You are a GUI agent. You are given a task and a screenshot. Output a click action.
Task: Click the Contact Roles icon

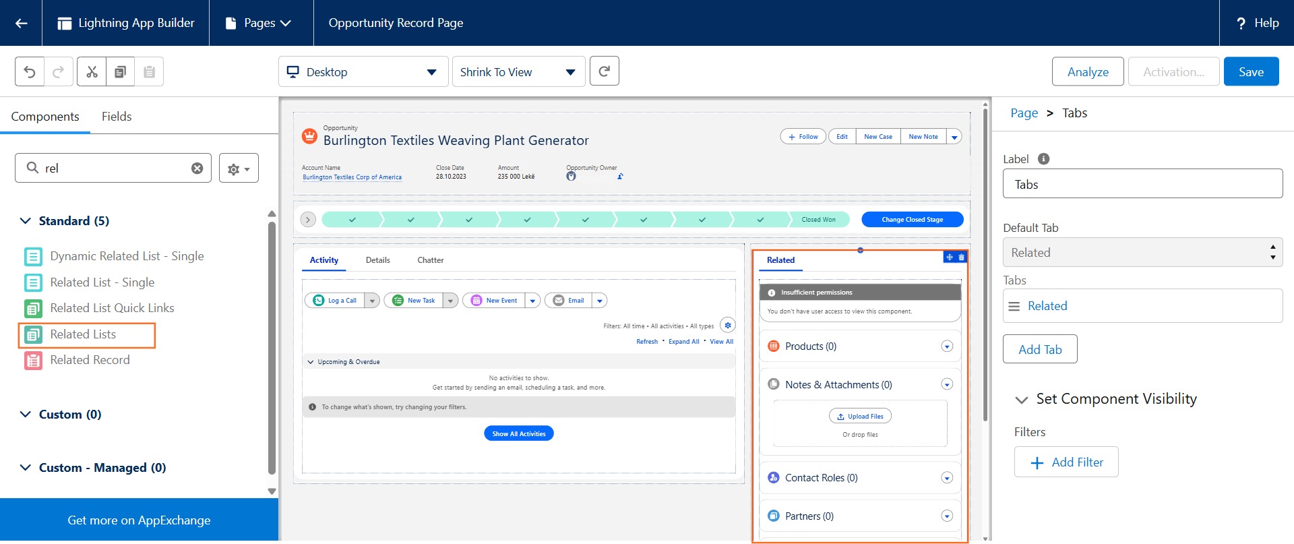(774, 477)
